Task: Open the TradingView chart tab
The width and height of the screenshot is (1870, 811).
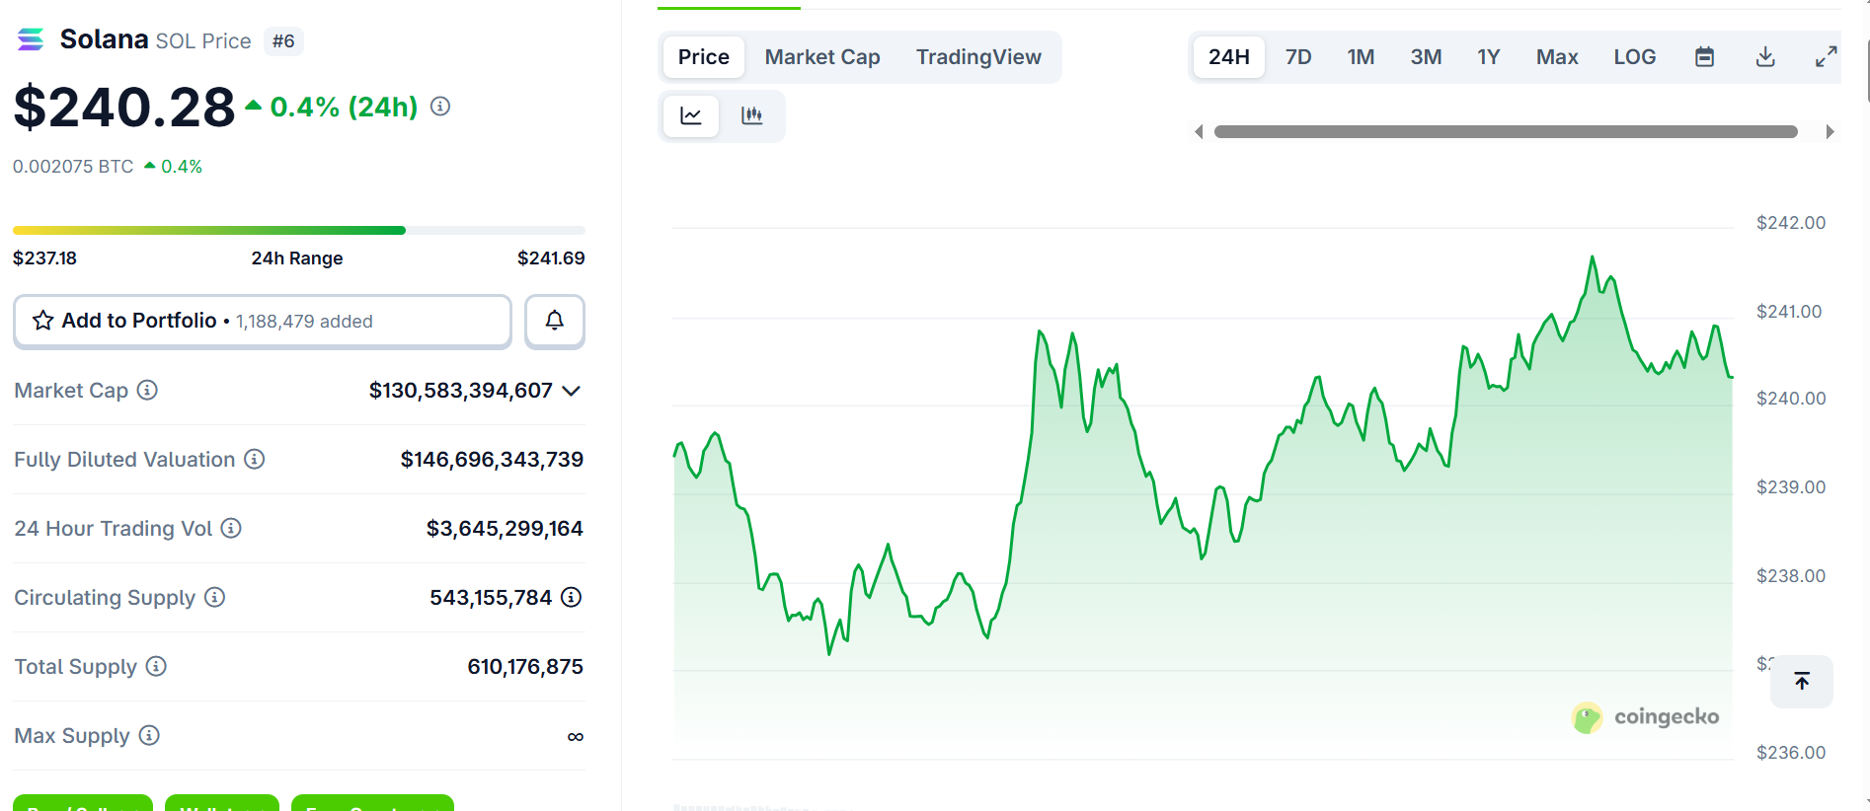Action: [x=978, y=57]
